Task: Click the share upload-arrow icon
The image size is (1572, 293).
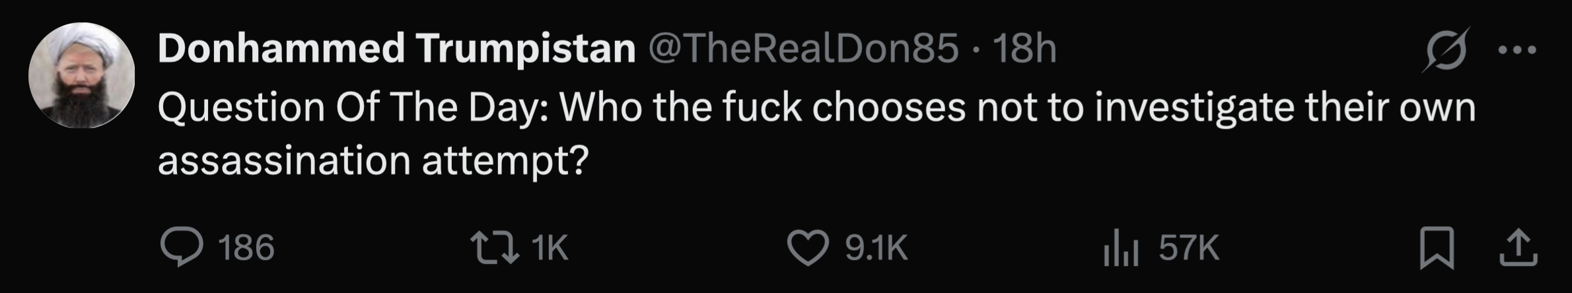Action: coord(1518,247)
